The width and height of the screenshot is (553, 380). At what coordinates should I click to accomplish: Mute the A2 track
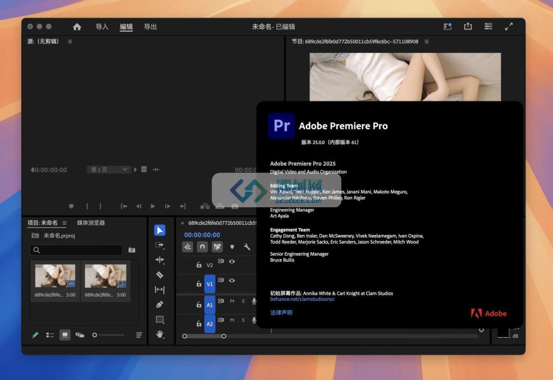click(x=232, y=320)
